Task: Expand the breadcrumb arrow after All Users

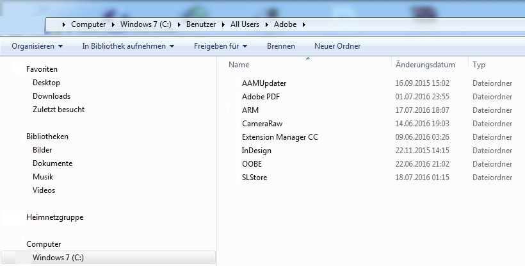Action: pyautogui.click(x=267, y=25)
